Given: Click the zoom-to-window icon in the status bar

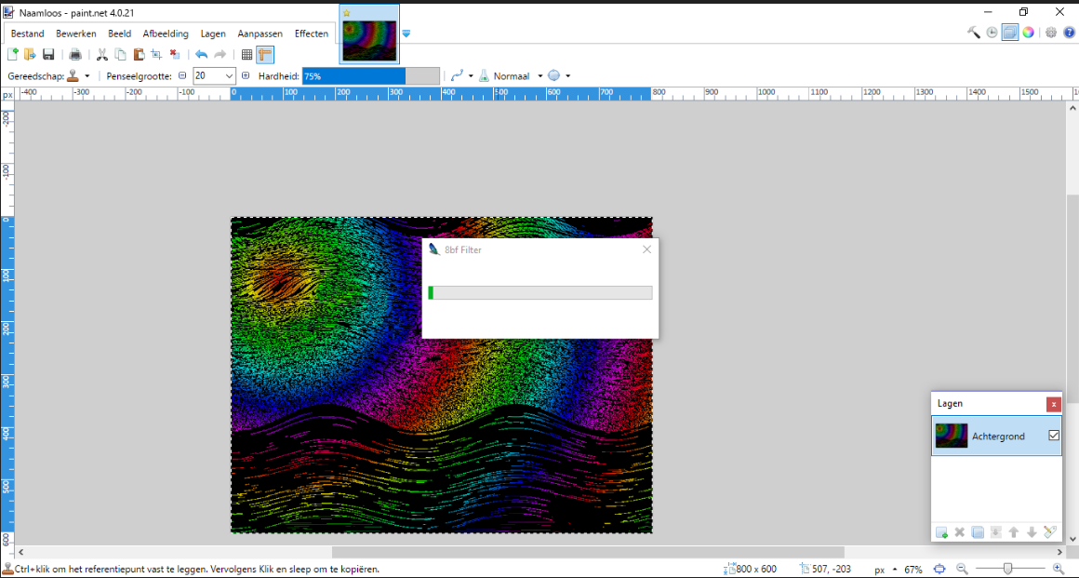Looking at the screenshot, I should tap(939, 569).
